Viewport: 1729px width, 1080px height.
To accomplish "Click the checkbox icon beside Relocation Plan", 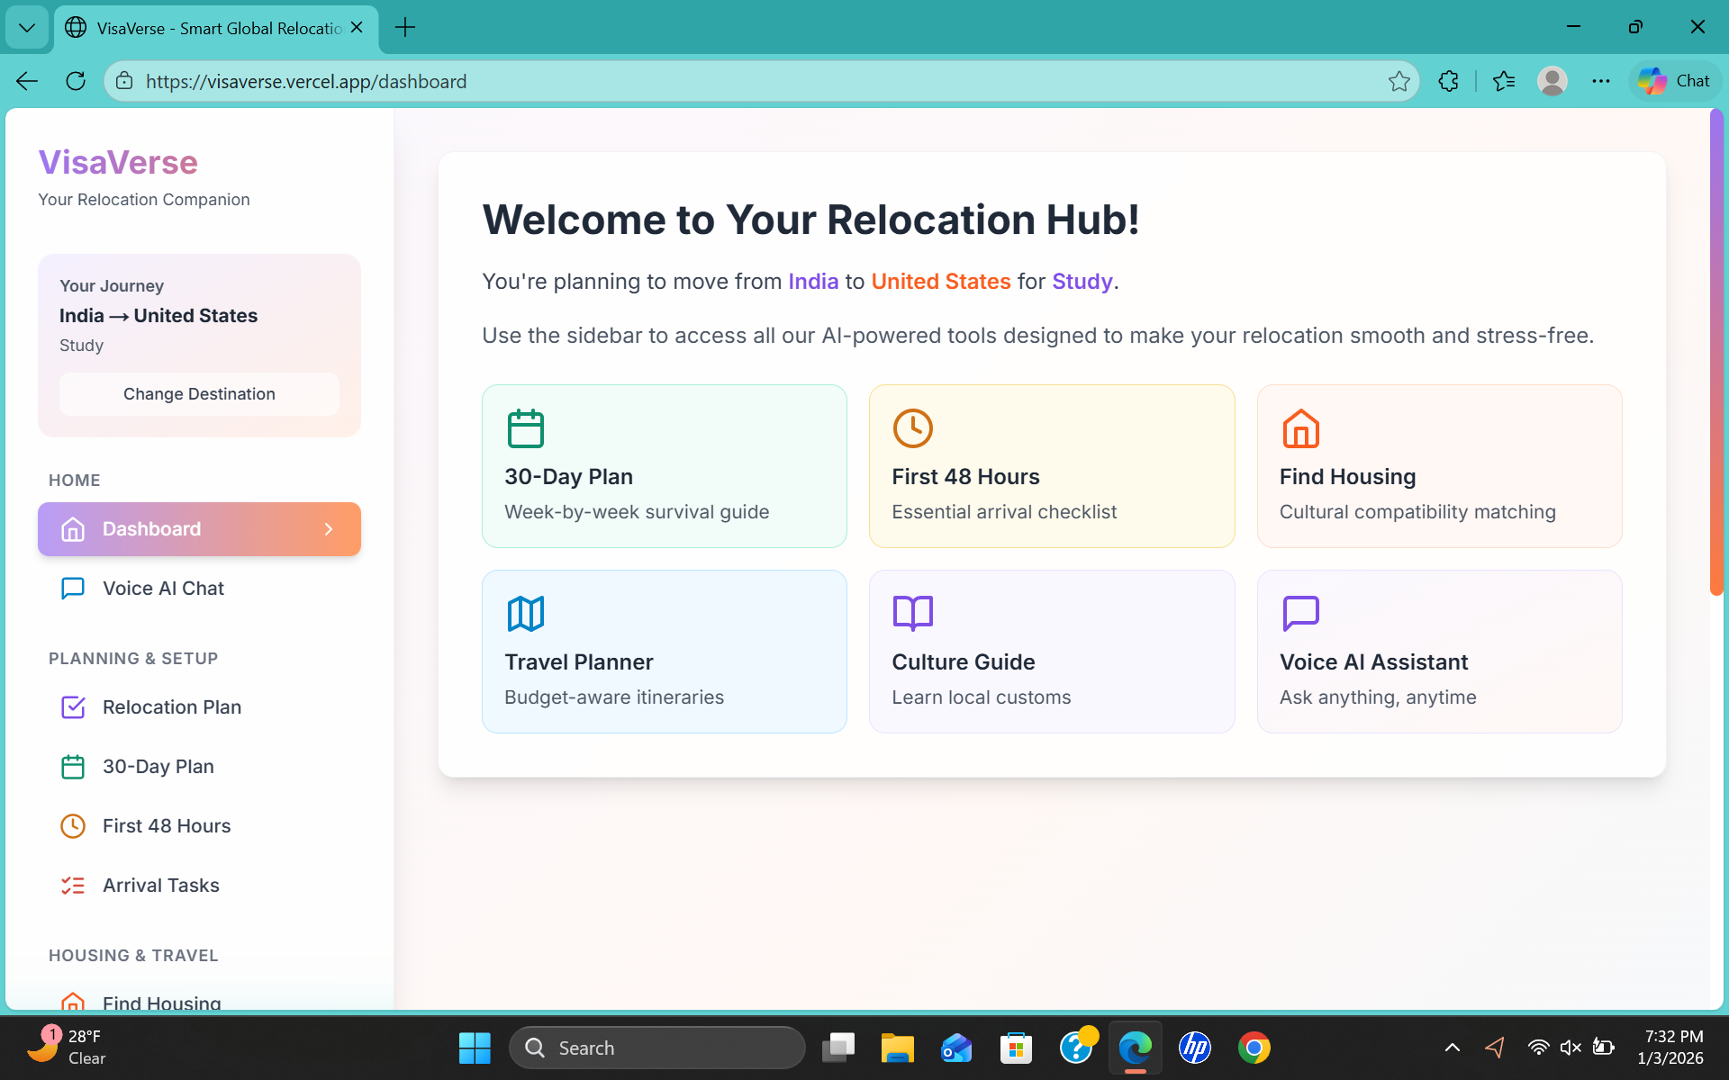I will [73, 707].
